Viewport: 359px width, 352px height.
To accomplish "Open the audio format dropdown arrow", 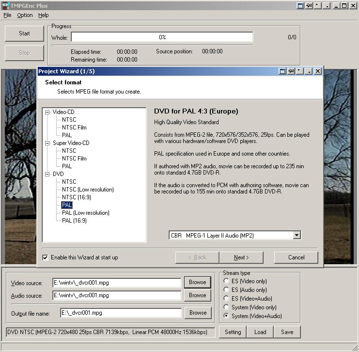I will tap(297, 235).
